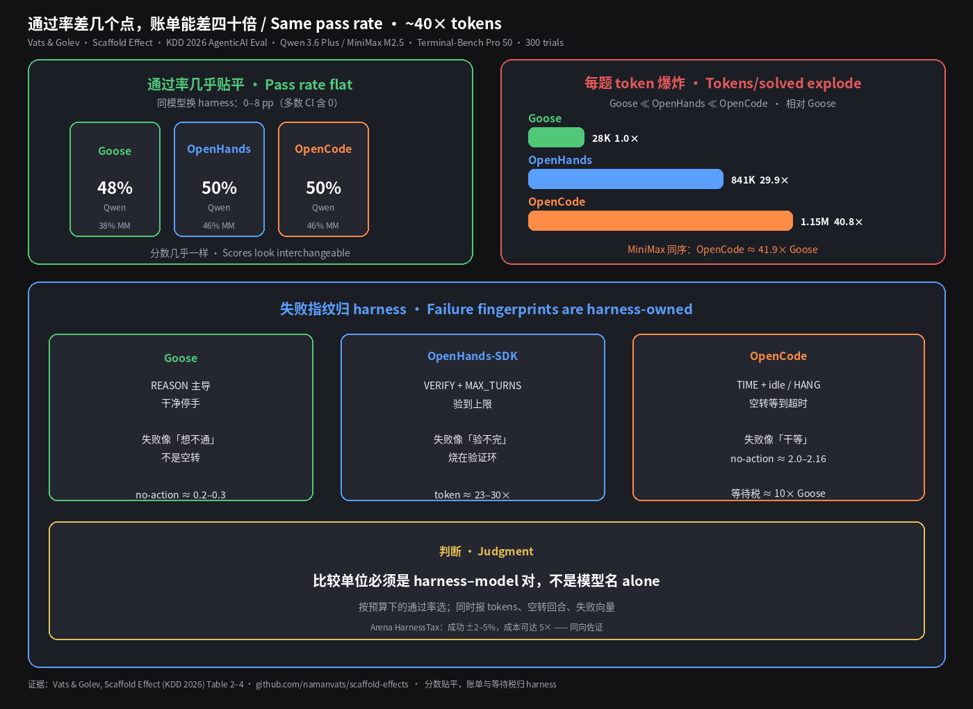Click the green Goose token bar

click(556, 138)
